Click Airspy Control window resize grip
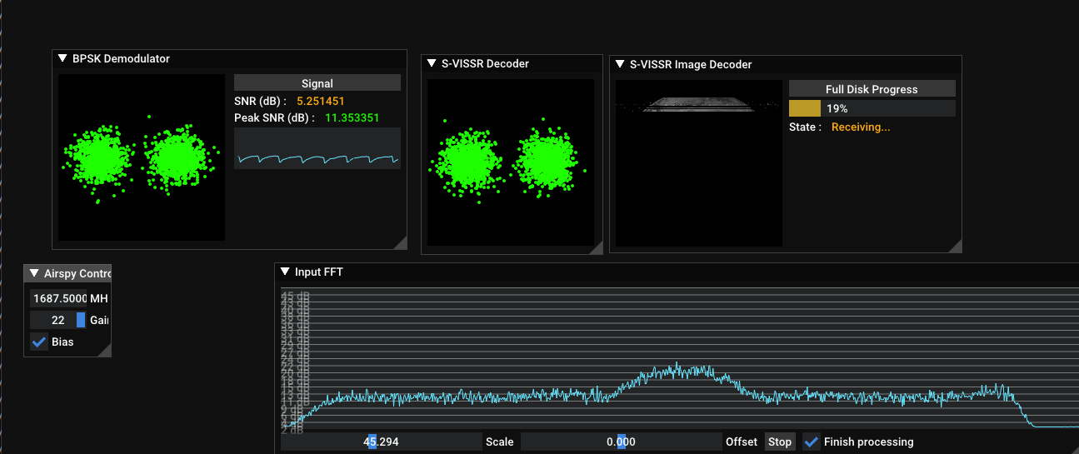 pyautogui.click(x=105, y=351)
